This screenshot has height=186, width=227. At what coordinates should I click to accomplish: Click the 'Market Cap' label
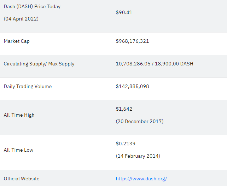(x=17, y=41)
